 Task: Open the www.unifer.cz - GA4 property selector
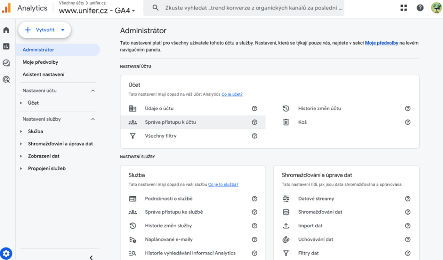point(97,10)
